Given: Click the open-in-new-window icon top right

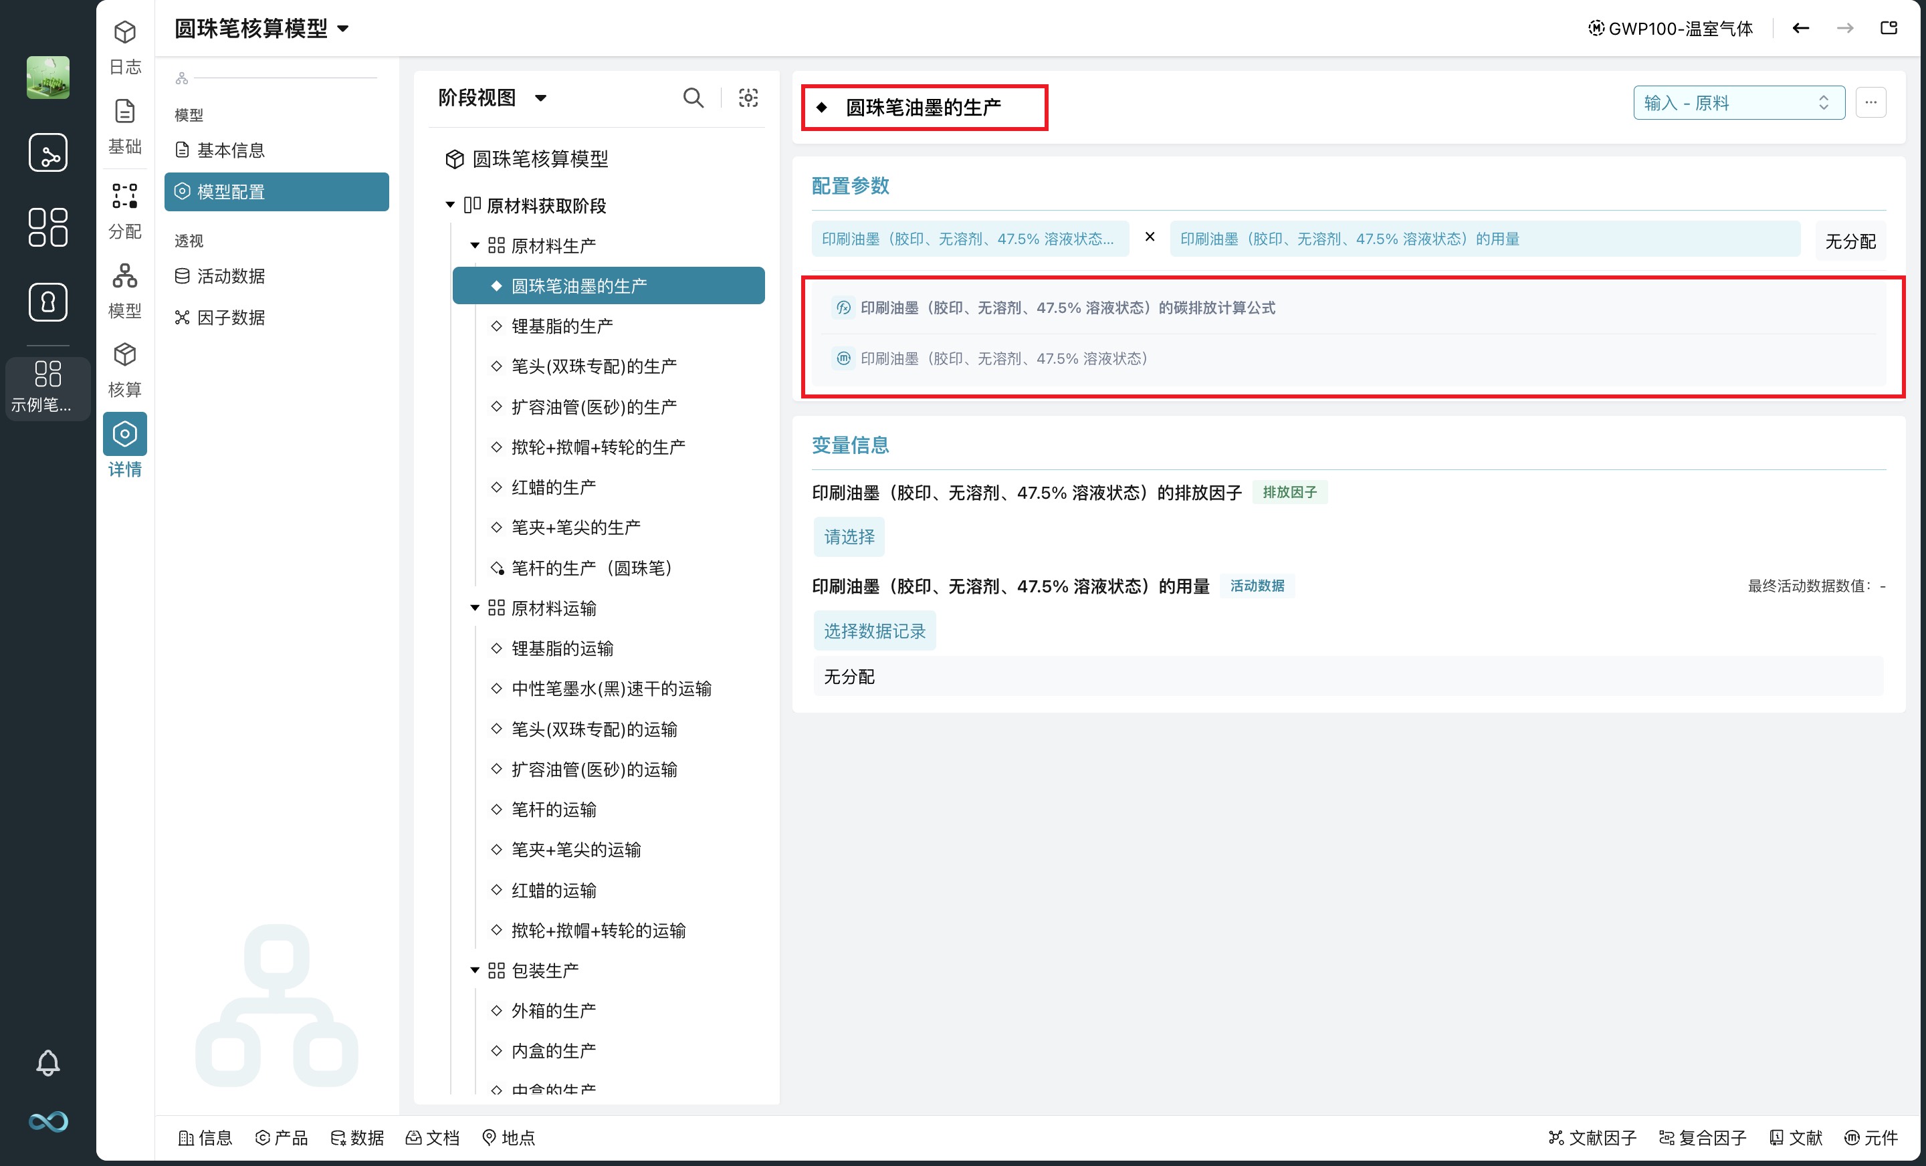Looking at the screenshot, I should [1889, 28].
